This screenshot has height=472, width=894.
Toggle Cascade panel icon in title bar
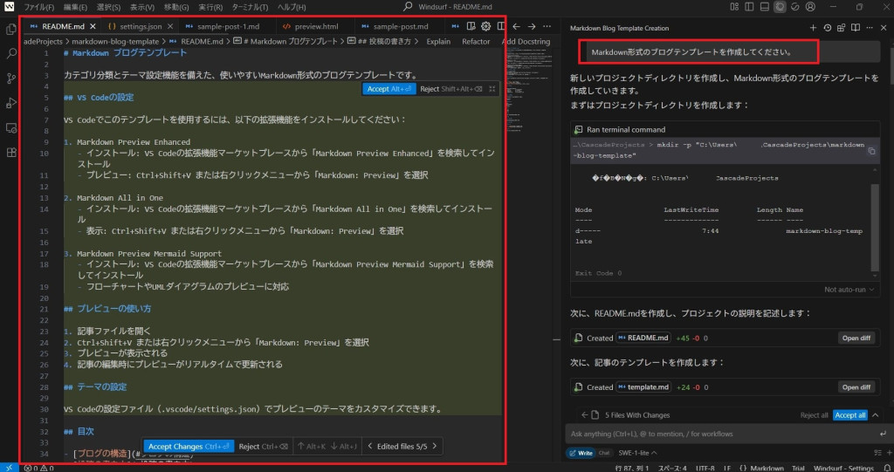pyautogui.click(x=780, y=7)
